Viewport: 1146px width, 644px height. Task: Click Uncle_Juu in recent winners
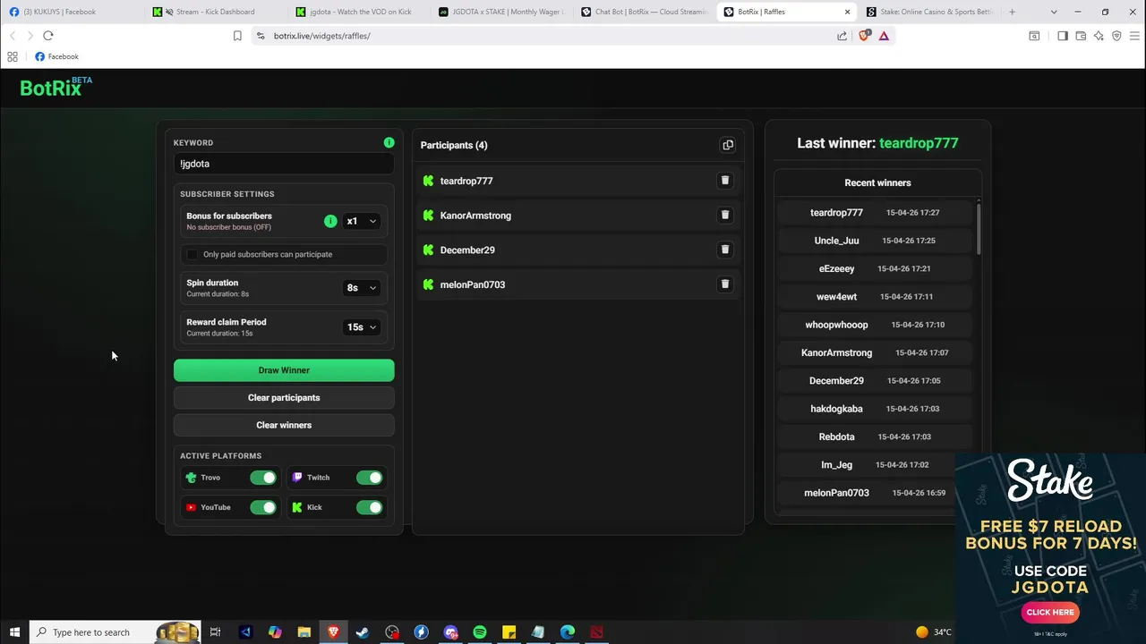(836, 241)
